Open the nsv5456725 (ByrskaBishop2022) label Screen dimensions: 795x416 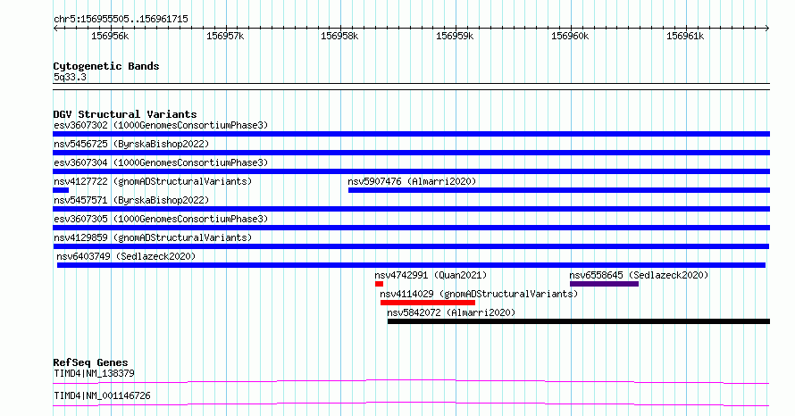pos(131,144)
